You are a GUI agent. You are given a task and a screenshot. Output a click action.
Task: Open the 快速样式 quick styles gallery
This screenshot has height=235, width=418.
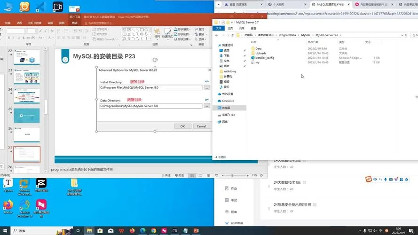[167, 33]
